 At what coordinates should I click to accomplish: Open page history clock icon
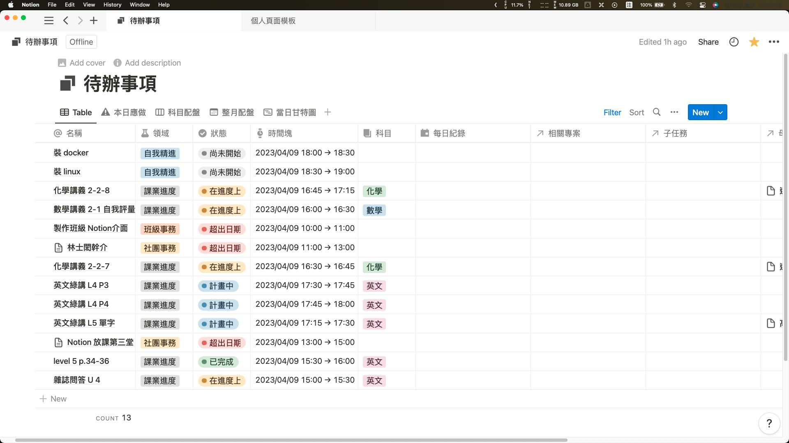click(x=734, y=42)
